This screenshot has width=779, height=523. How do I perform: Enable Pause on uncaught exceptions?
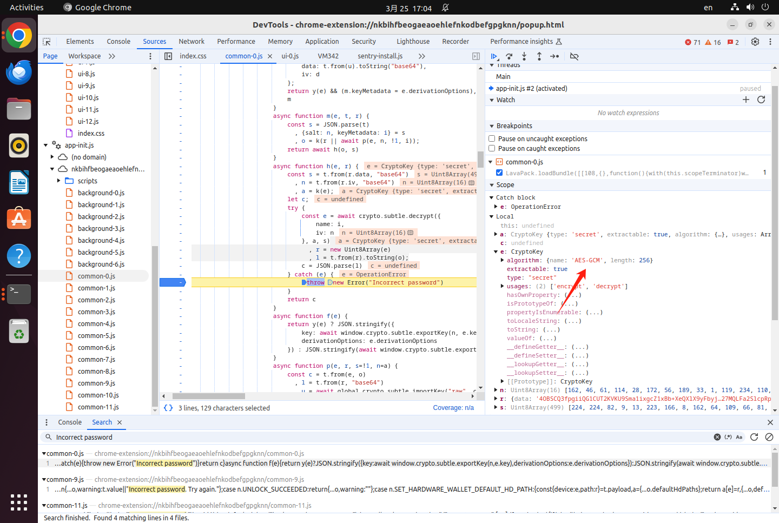coord(492,139)
